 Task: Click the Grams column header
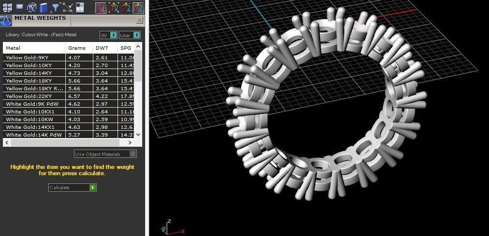tap(79, 48)
